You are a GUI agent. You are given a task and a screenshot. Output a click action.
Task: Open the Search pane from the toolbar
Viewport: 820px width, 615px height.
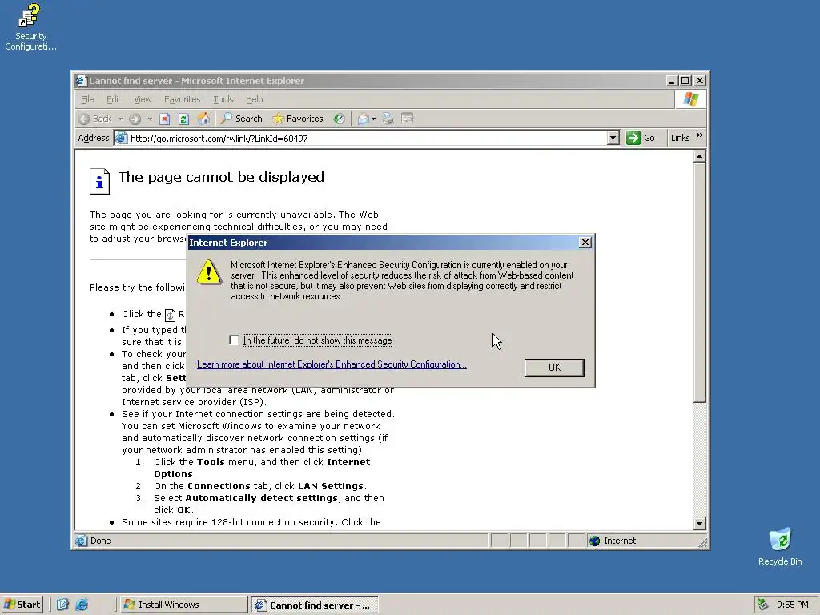(x=241, y=119)
